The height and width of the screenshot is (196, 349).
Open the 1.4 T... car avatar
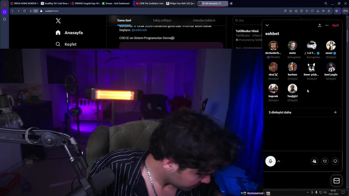312,45
